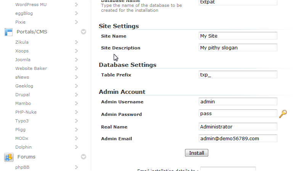Click the Portals/CMS category heading
Image resolution: width=296 pixels, height=171 pixels.
(32, 32)
